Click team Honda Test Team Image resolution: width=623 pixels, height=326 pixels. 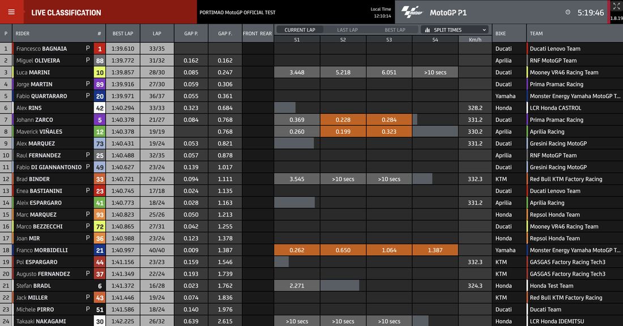click(x=551, y=286)
